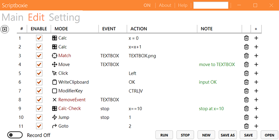Save the script with the SAVE button
This screenshot has height=140, width=279.
(x=248, y=135)
